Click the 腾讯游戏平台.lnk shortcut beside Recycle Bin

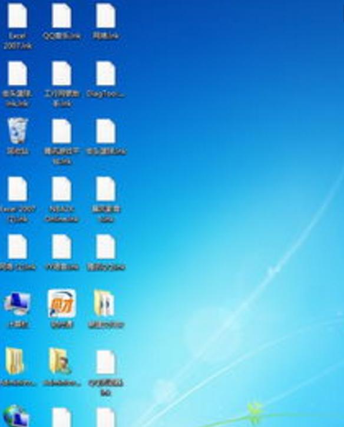(62, 131)
